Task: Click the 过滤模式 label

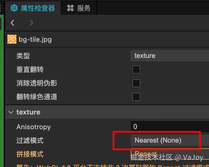Action: pos(30,141)
